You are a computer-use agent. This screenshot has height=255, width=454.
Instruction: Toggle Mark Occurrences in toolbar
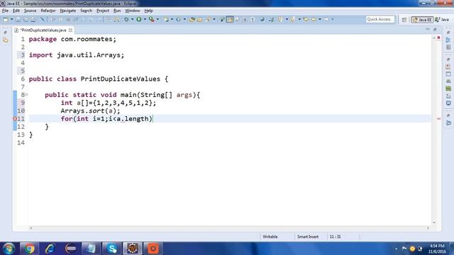click(230, 19)
